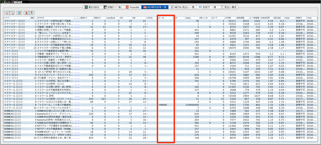Select the title イエウールってぶっちゃけどうな...

55,93
